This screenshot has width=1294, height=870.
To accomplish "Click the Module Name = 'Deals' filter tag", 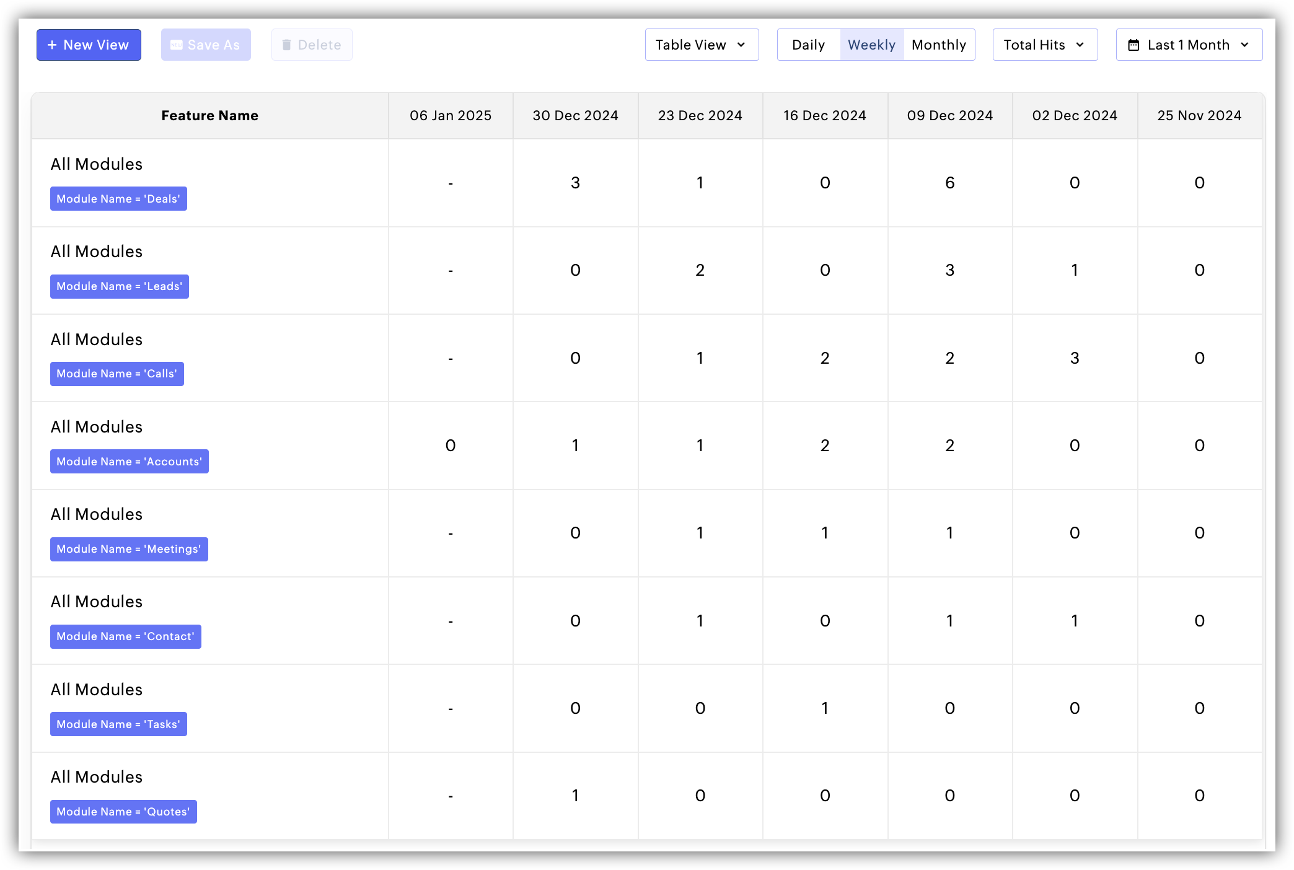I will [x=118, y=199].
